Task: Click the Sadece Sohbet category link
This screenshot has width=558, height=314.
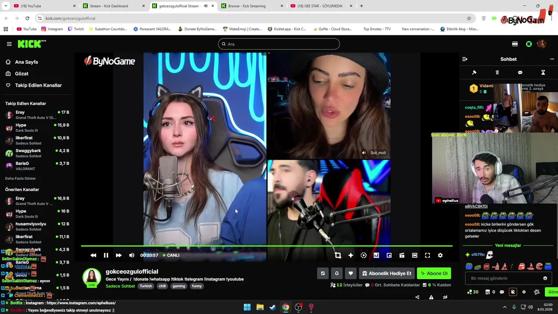Action: tap(120, 286)
